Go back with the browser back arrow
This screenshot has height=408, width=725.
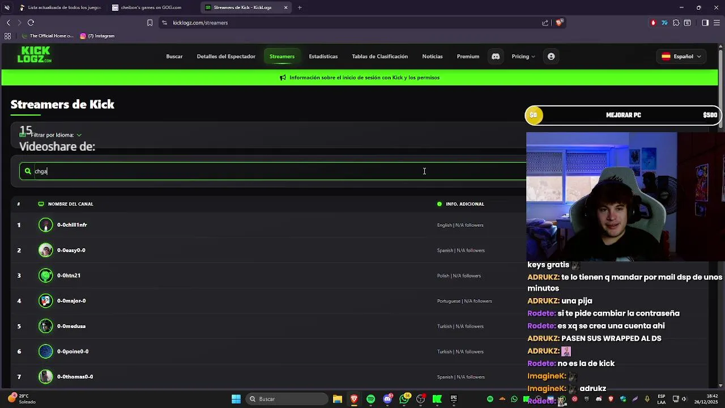(8, 23)
